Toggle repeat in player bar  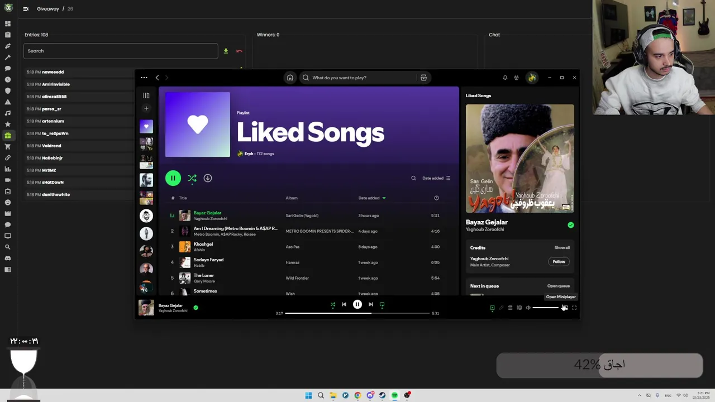[382, 305]
